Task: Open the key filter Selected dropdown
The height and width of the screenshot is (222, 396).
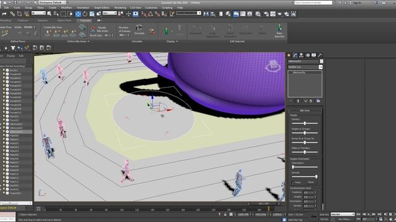Action: coord(342,215)
